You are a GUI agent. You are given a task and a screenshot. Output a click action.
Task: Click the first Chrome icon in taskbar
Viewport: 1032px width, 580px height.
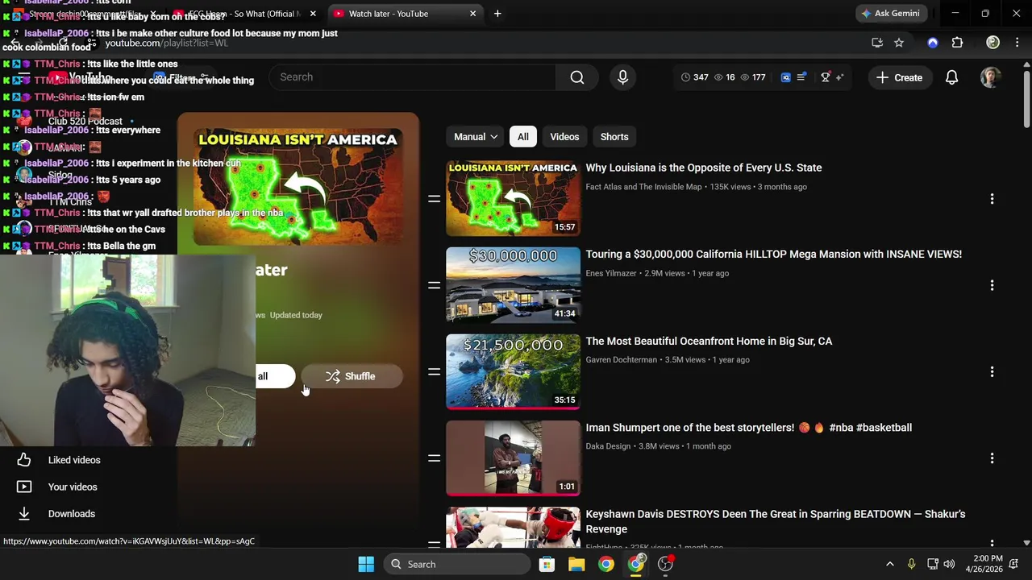(x=606, y=564)
